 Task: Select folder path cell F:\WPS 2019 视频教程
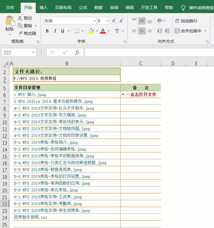[67, 79]
